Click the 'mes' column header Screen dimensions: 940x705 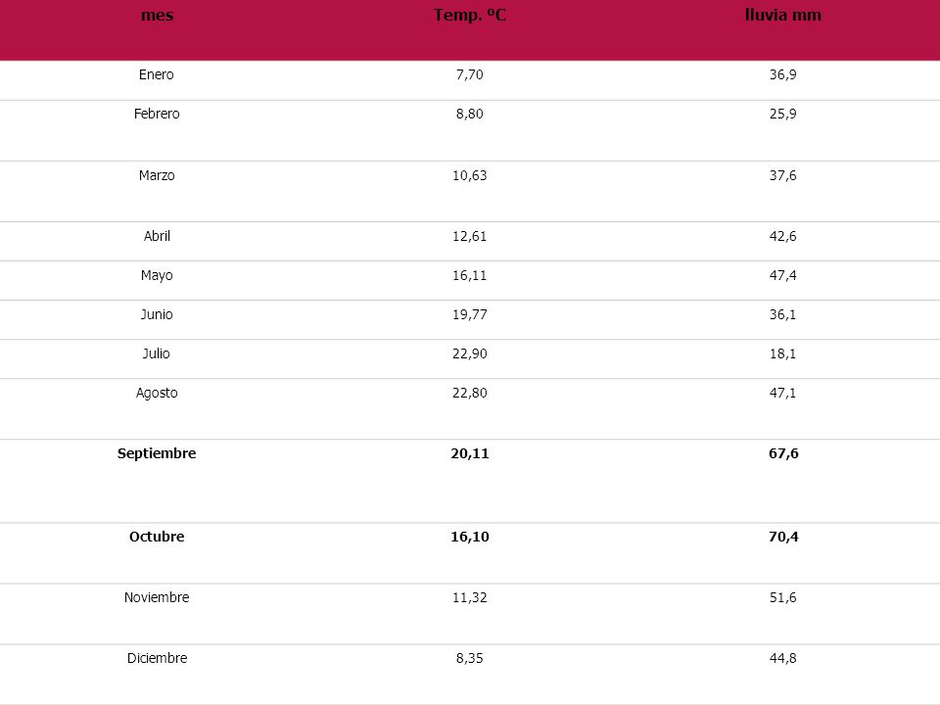click(x=157, y=15)
